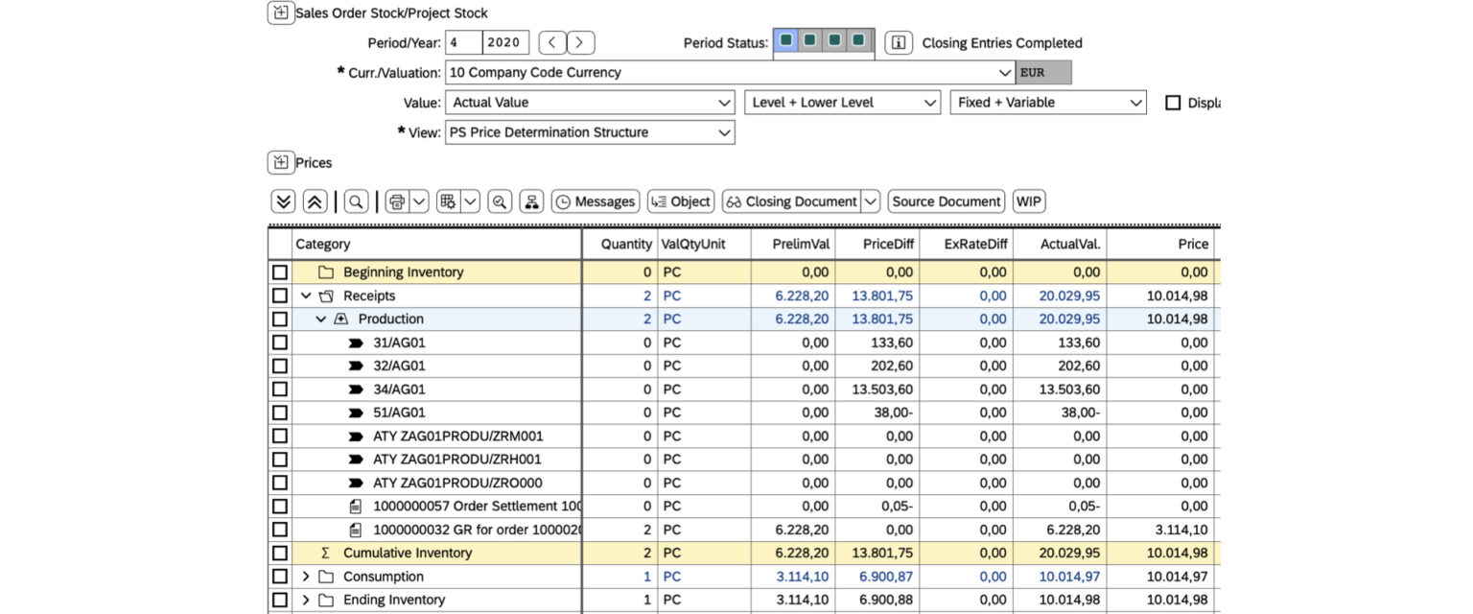Go to next period using the right arrow
The height and width of the screenshot is (614, 1473).
(578, 42)
